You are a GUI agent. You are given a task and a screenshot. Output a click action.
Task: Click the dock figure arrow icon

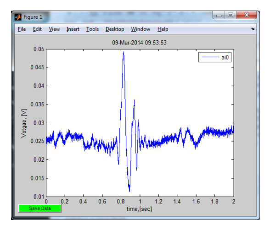(x=253, y=29)
